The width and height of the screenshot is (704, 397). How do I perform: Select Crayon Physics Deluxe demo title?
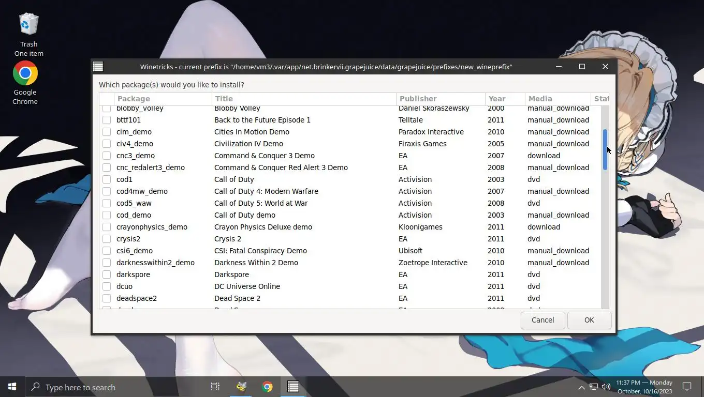pyautogui.click(x=263, y=227)
